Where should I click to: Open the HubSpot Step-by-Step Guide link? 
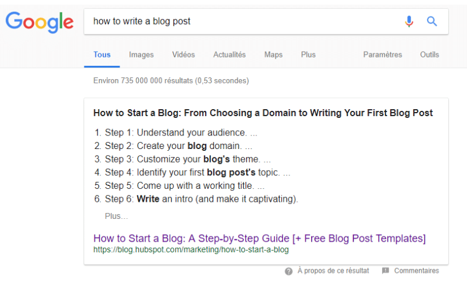point(260,238)
